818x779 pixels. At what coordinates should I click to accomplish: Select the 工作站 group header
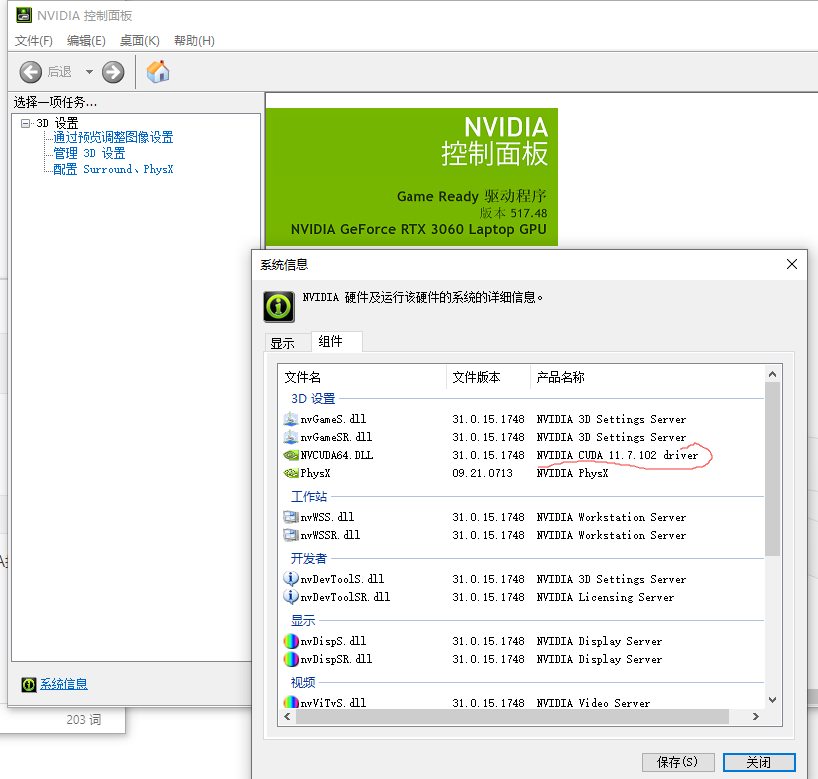(x=309, y=496)
